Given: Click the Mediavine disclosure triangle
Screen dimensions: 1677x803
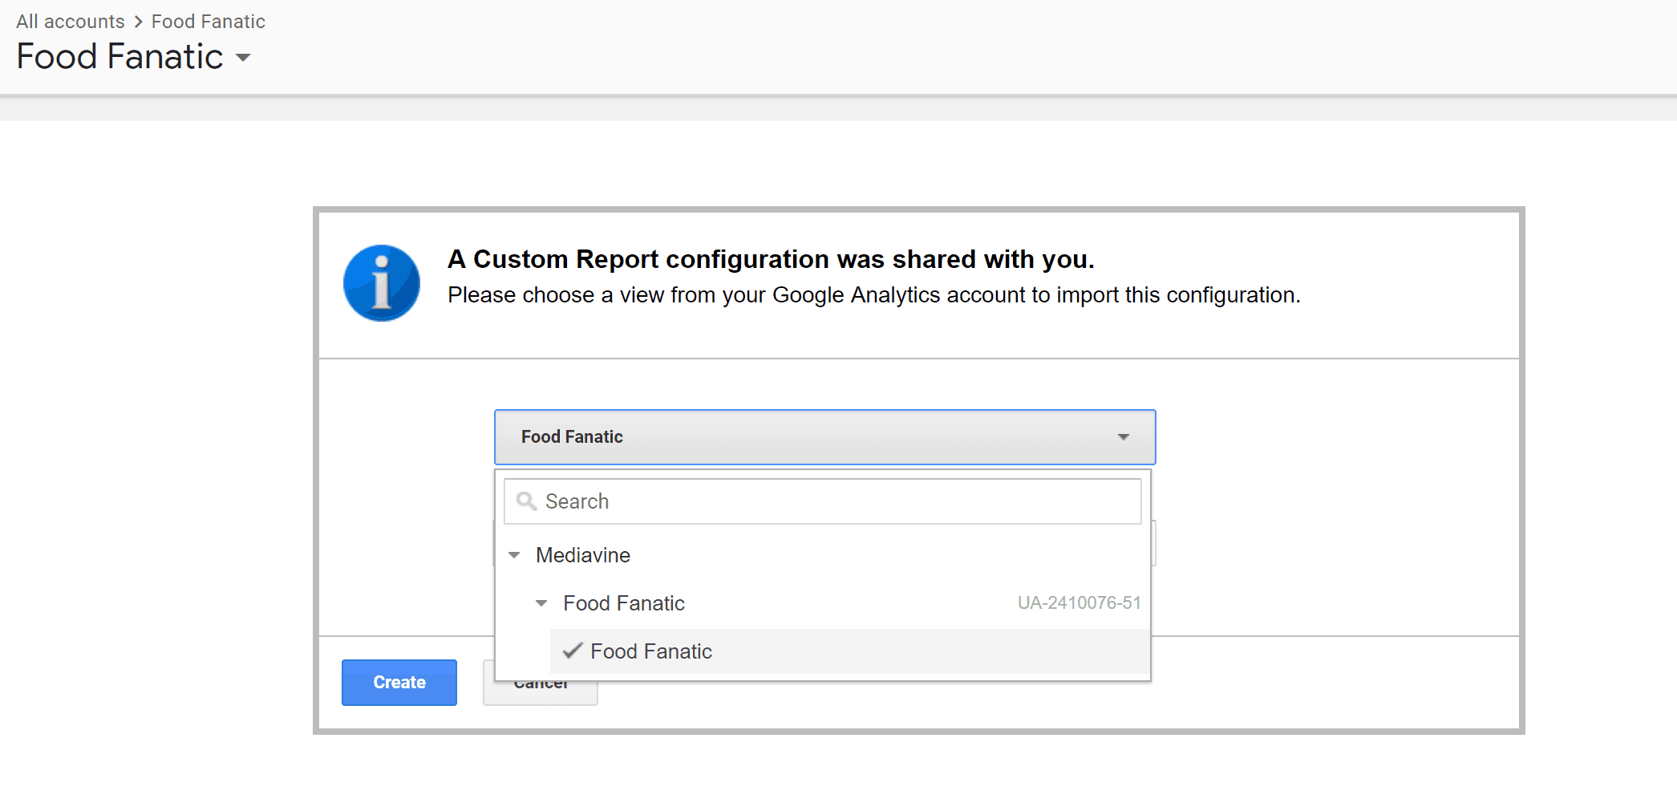Looking at the screenshot, I should [514, 555].
